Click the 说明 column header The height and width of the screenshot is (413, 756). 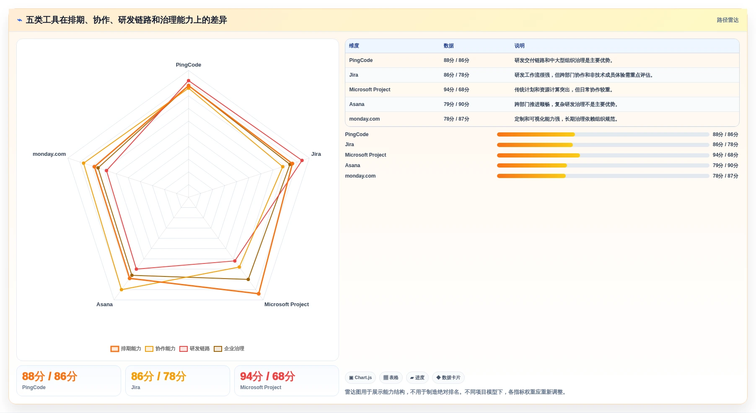520,46
